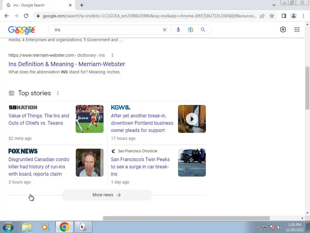Viewport: 310px width, 233px height.
Task: Open the Google apps grid
Action: click(x=297, y=29)
